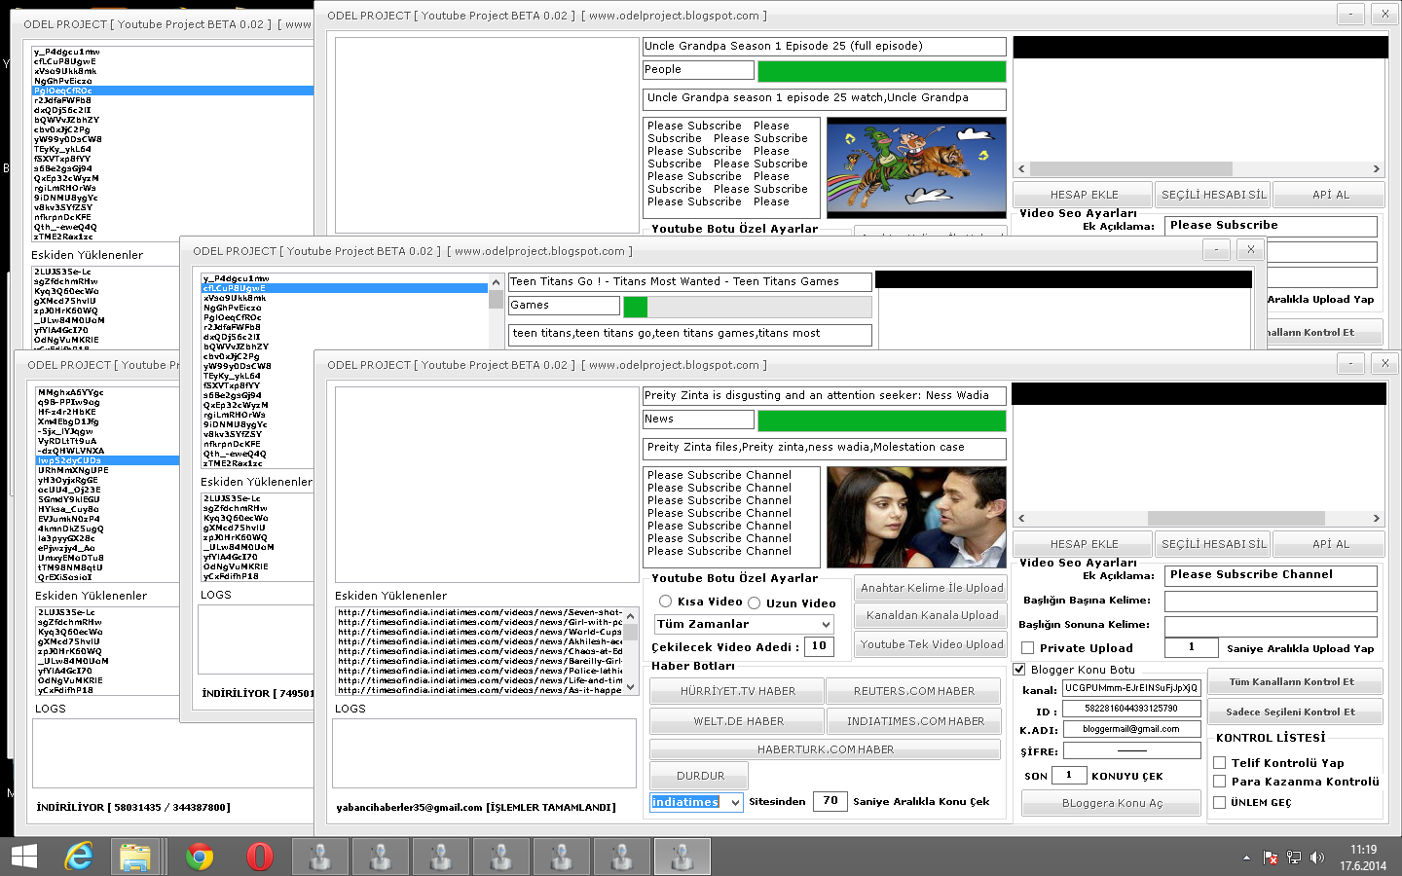The height and width of the screenshot is (876, 1402).
Task: Tick the ÜNLEM GEÇ checkbox
Action: [1219, 803]
